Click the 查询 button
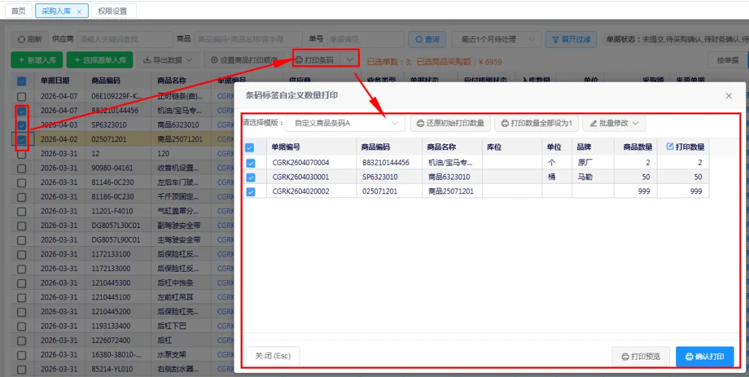Image resolution: width=749 pixels, height=377 pixels. tap(427, 40)
